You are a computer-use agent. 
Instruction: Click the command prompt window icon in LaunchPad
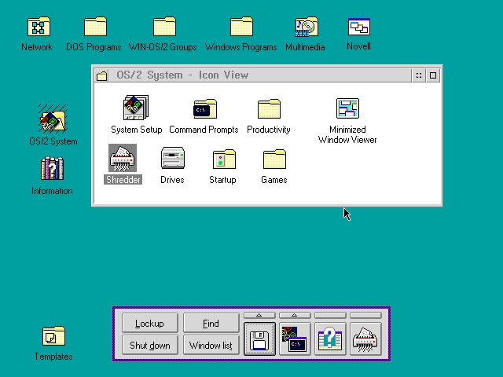(x=295, y=339)
